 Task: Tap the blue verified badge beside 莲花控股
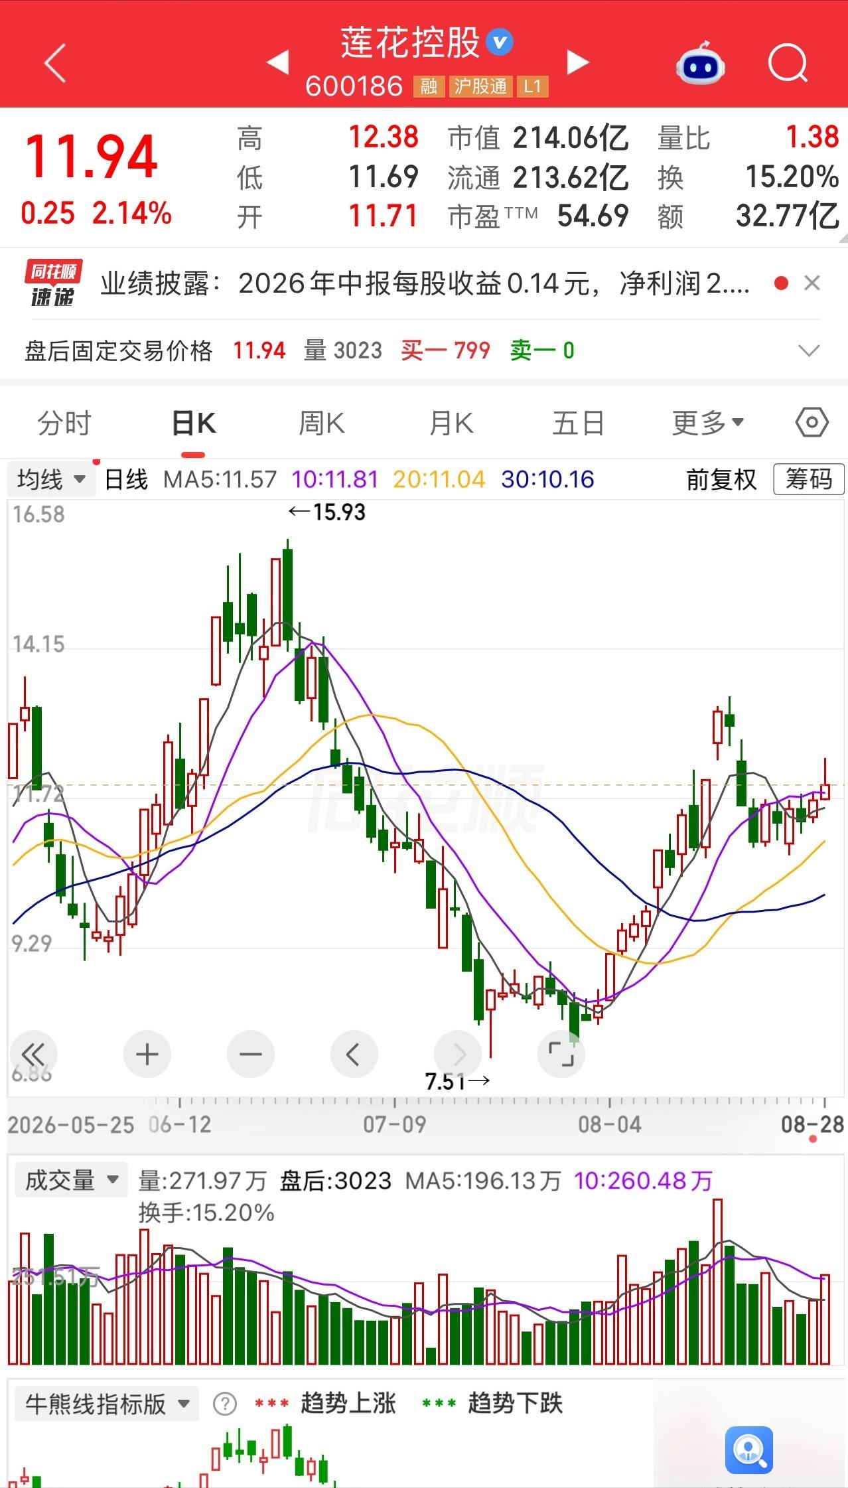pos(500,42)
